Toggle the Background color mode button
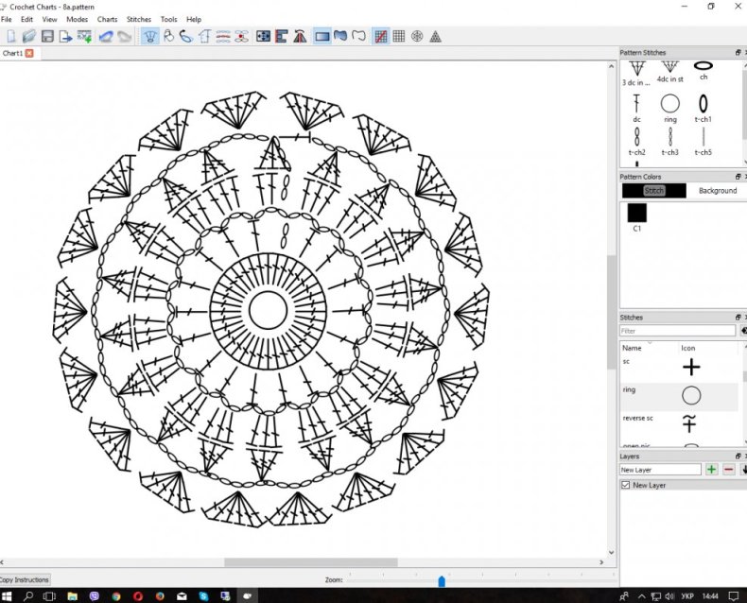Image resolution: width=747 pixels, height=603 pixels. tap(717, 191)
